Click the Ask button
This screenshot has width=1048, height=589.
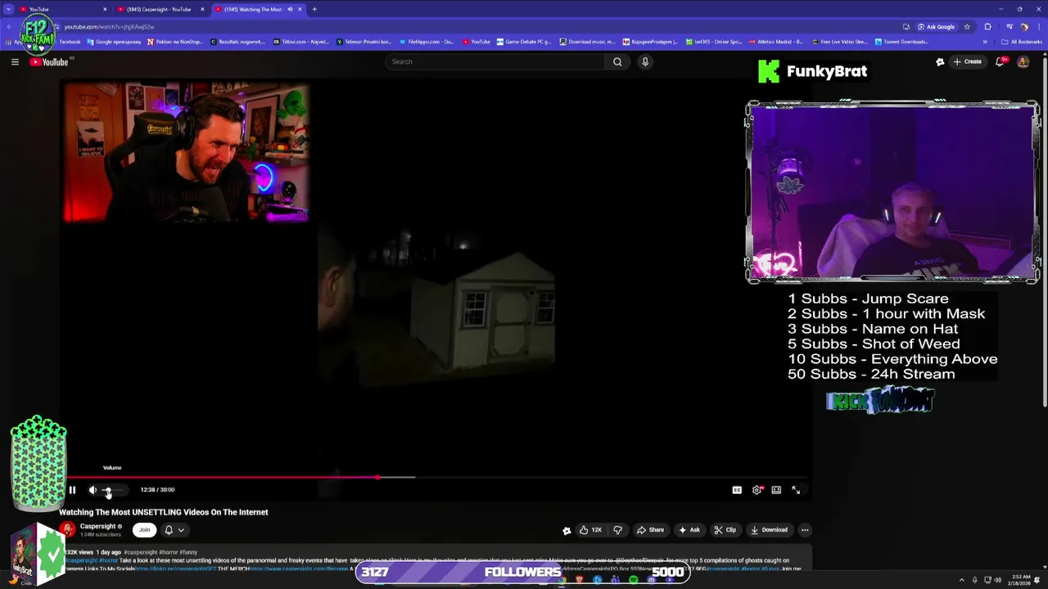point(689,529)
